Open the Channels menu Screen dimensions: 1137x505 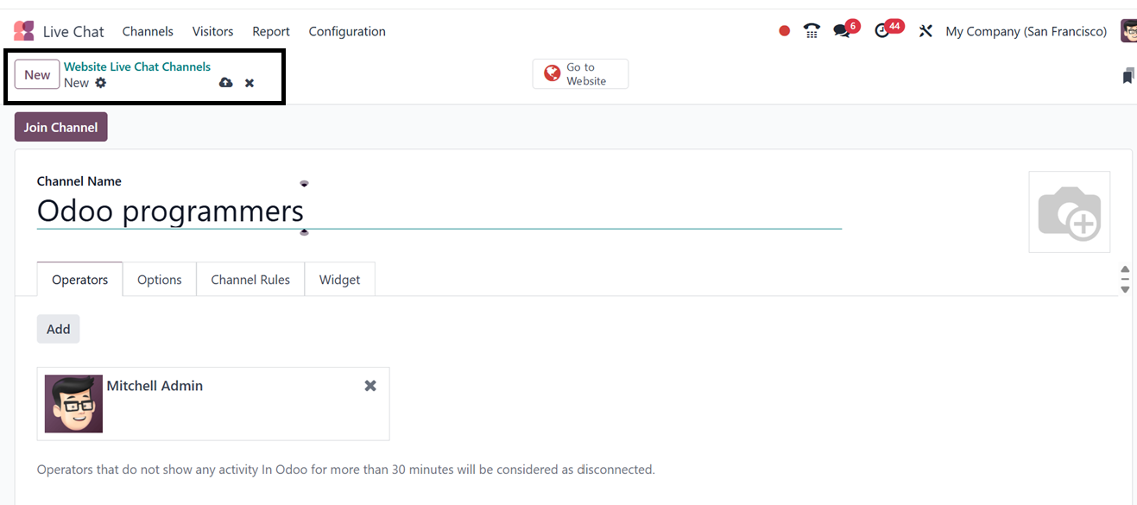(x=148, y=31)
